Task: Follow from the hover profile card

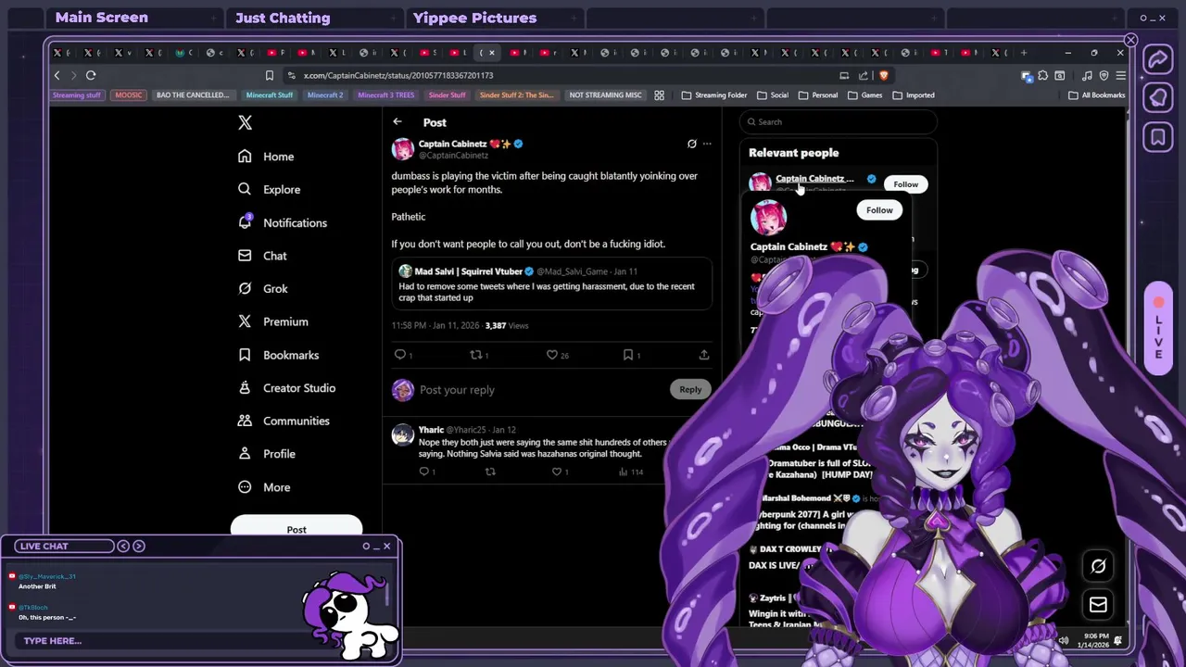Action: (879, 210)
